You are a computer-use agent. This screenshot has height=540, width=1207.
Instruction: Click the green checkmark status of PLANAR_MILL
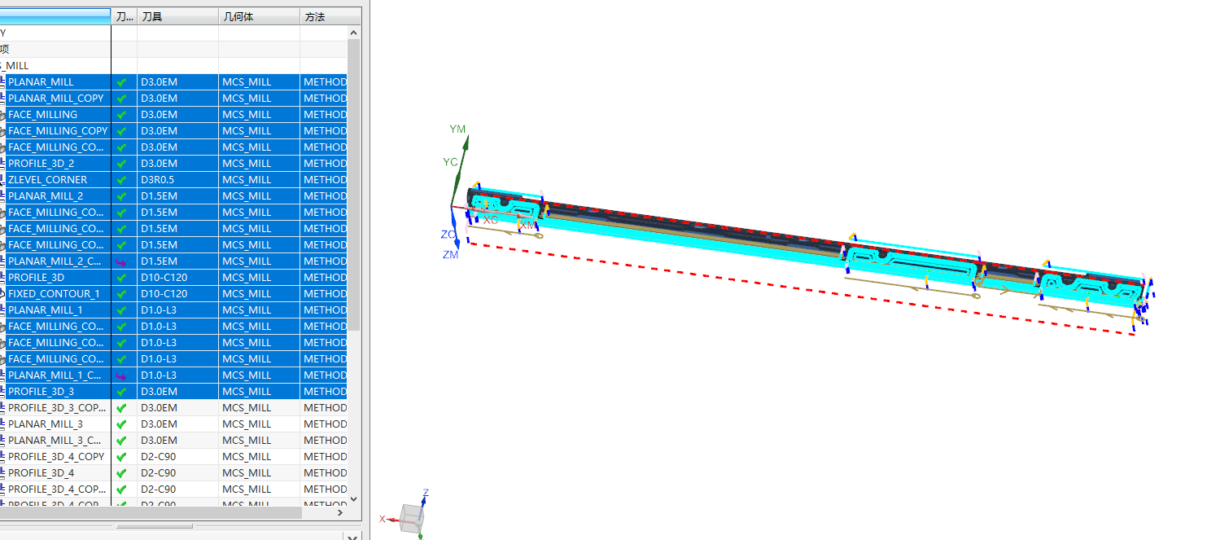(122, 82)
